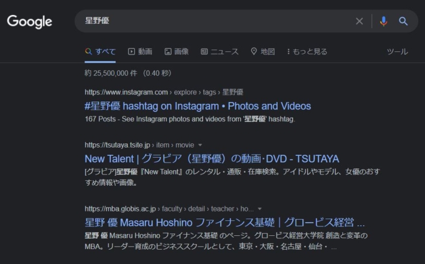The height and width of the screenshot is (264, 425).
Task: Click the tsutaya.tsite.jp URL breadcrumb
Action: point(139,145)
